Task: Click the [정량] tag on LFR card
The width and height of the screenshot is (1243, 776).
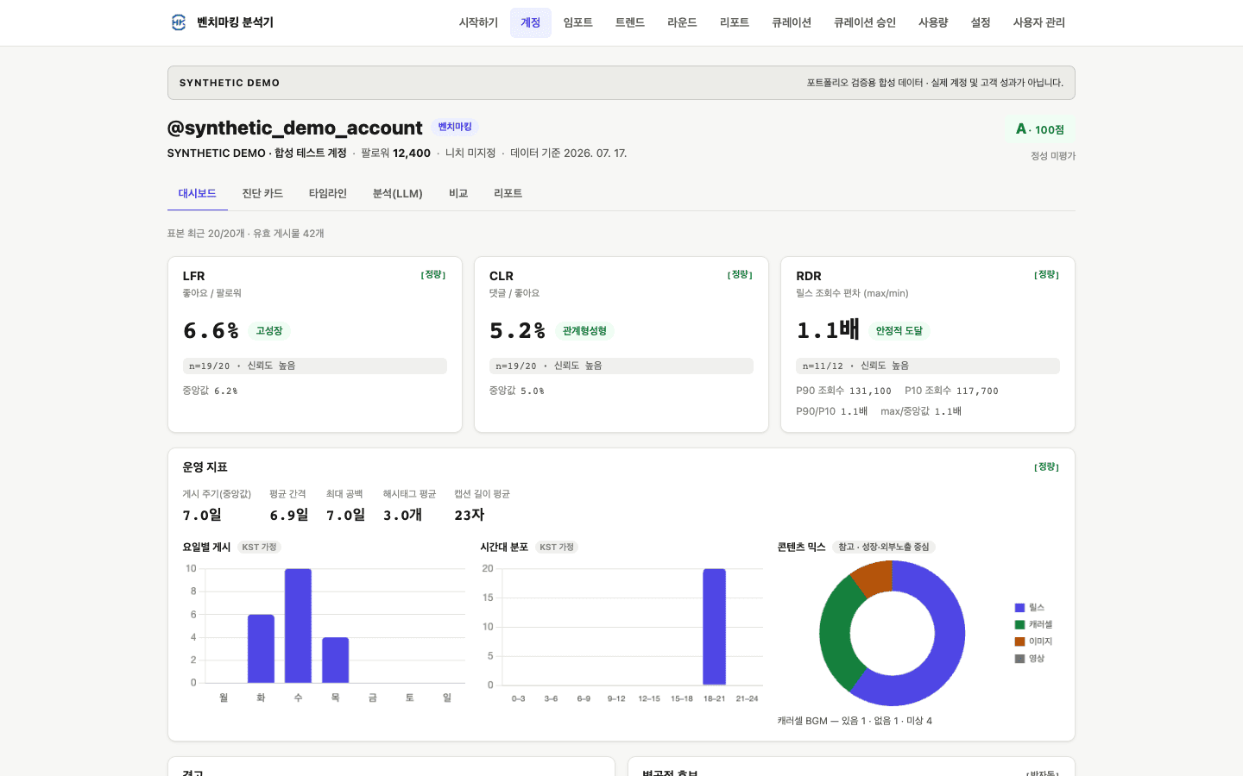Action: (x=433, y=274)
